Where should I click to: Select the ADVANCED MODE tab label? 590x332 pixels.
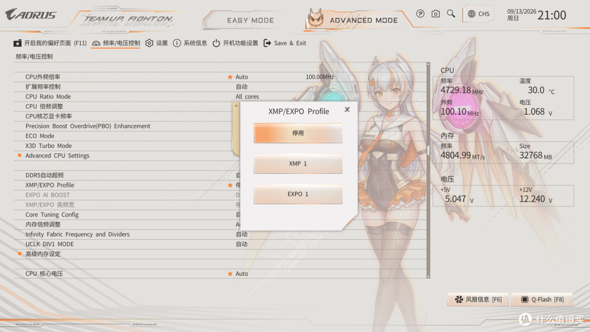click(363, 20)
